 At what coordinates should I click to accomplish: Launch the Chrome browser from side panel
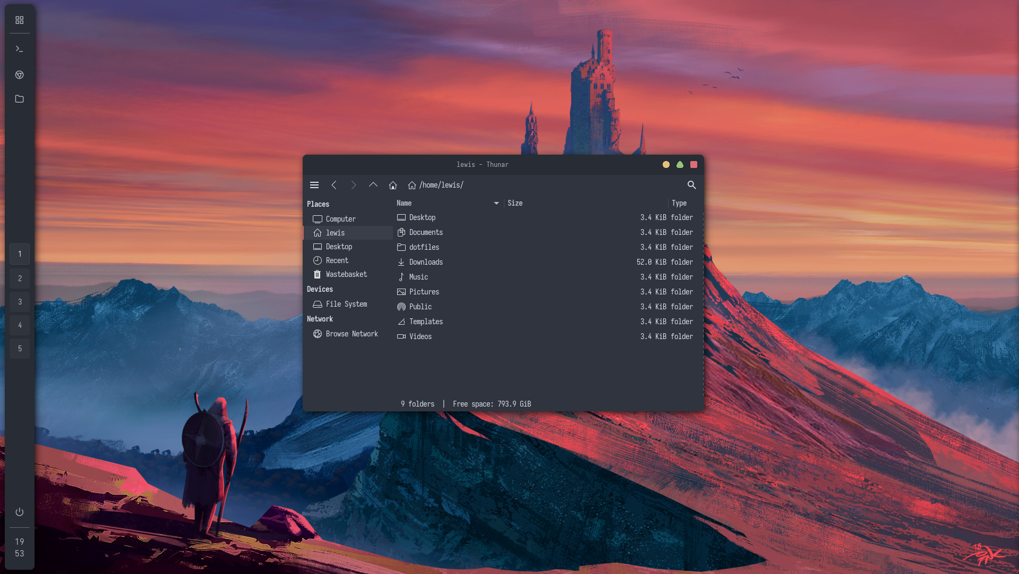(20, 75)
